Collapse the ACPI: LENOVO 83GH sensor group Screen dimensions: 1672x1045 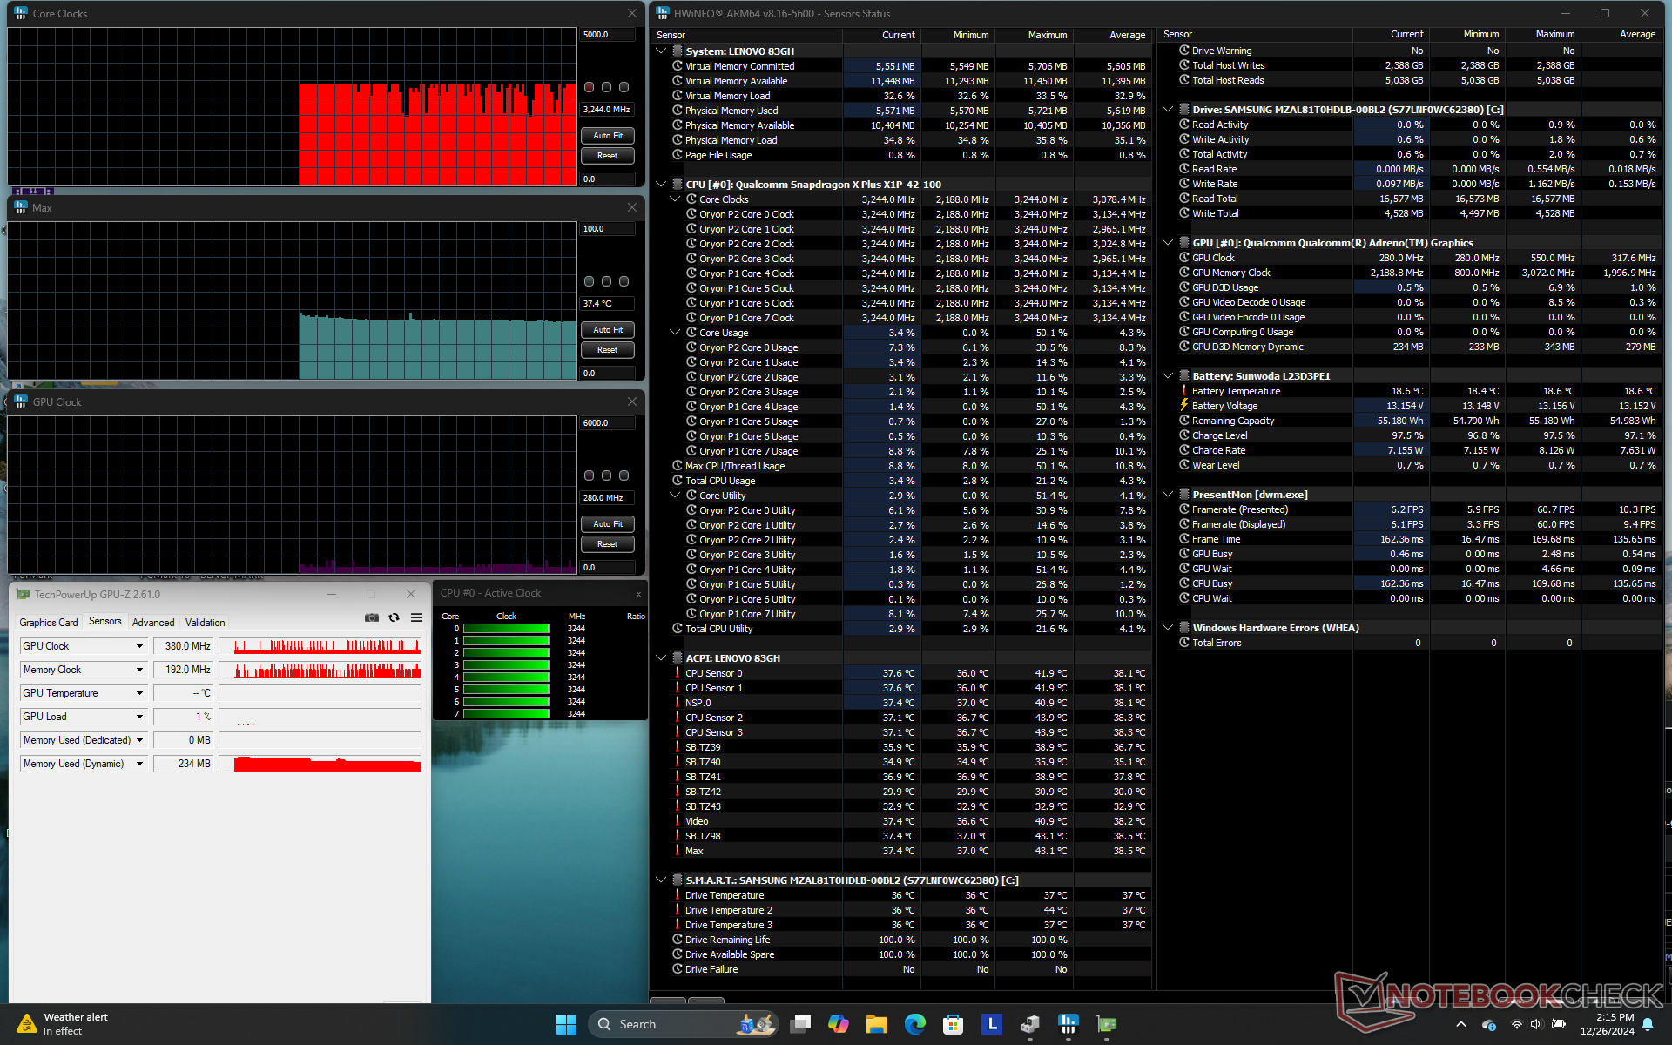661,658
